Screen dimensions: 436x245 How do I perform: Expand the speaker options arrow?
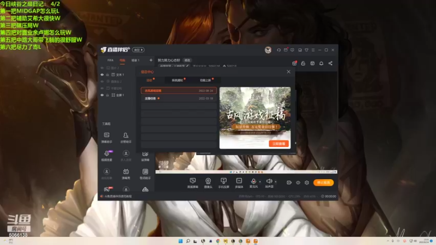(x=276, y=182)
